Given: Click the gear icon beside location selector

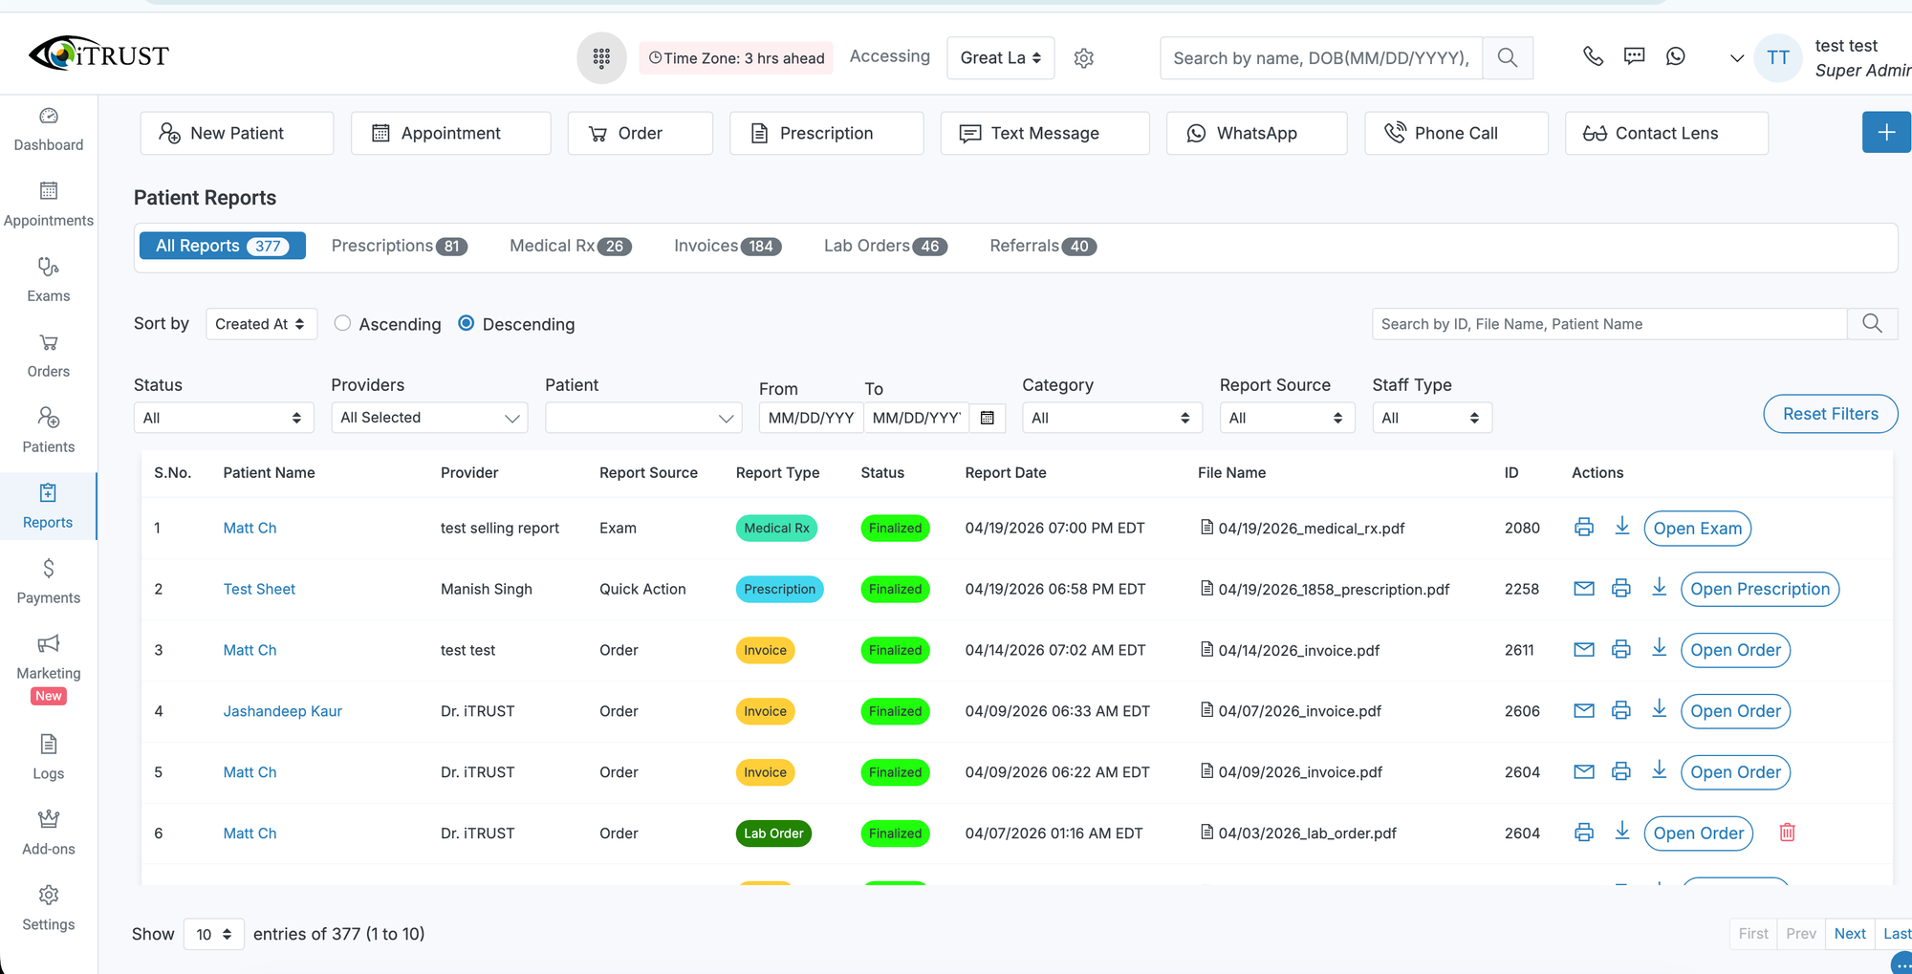Looking at the screenshot, I should pos(1083,58).
